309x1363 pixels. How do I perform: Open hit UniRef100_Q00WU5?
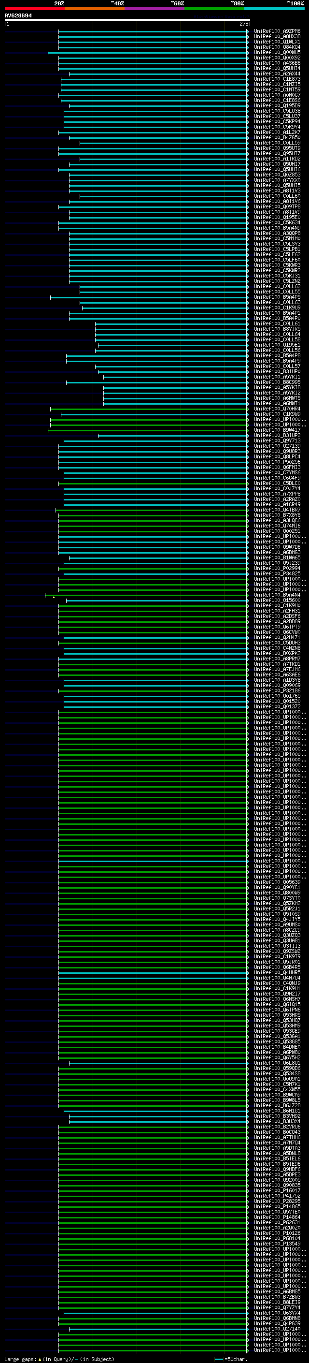[x=277, y=52]
